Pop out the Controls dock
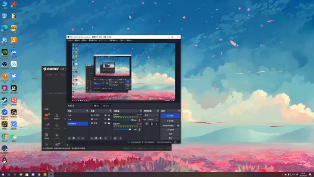This screenshot has height=177, width=314. [x=179, y=111]
